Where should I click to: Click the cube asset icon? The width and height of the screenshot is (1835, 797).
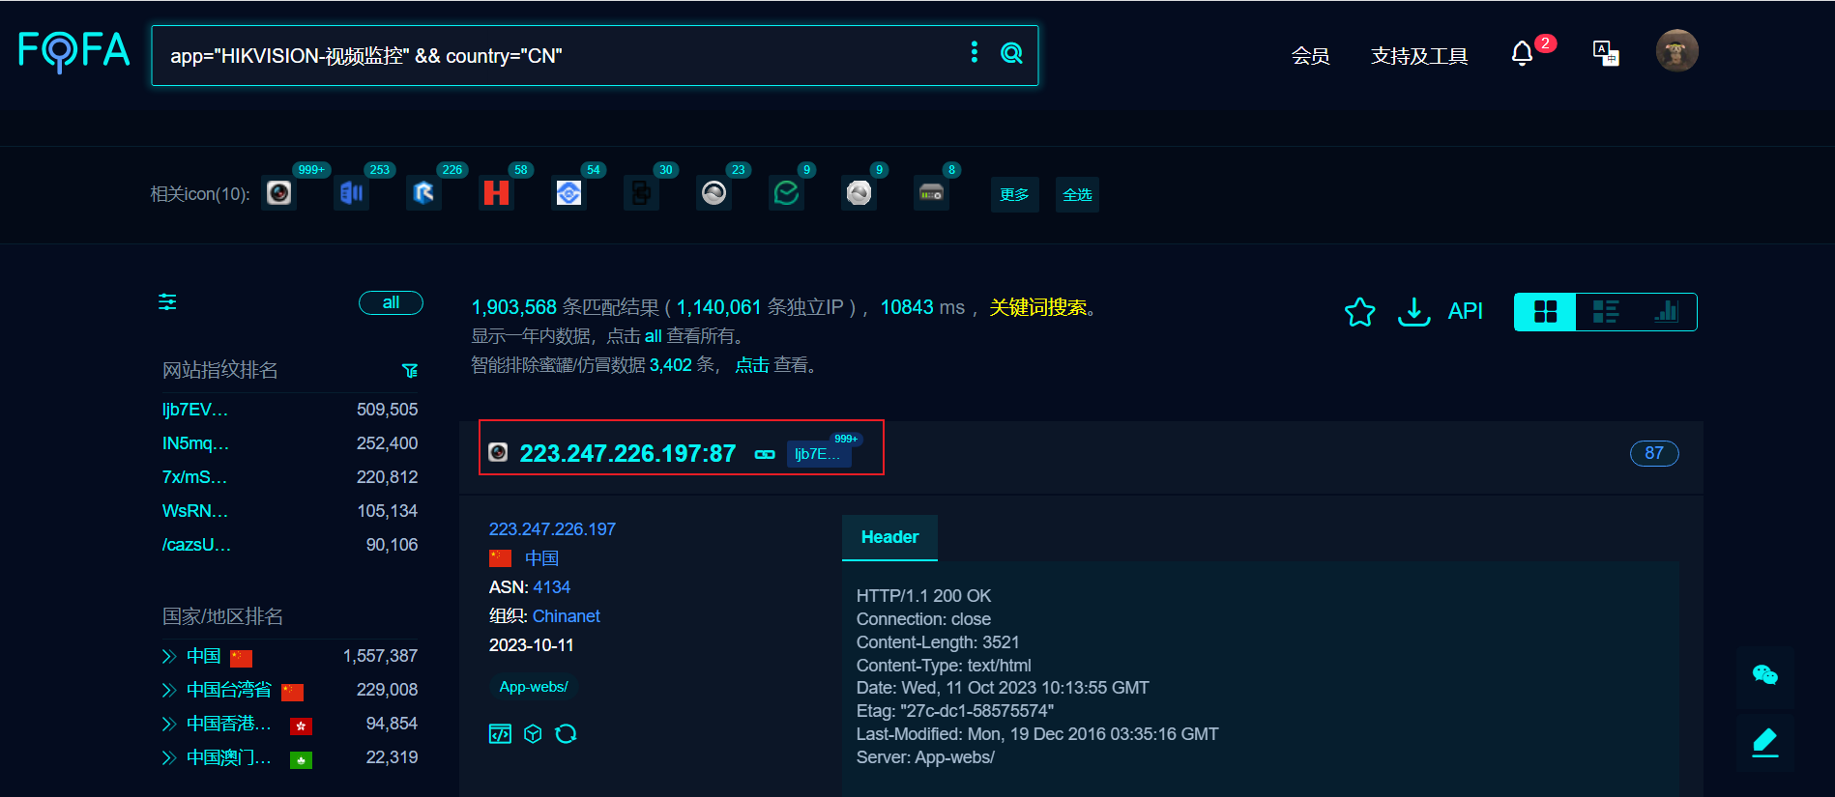click(533, 734)
